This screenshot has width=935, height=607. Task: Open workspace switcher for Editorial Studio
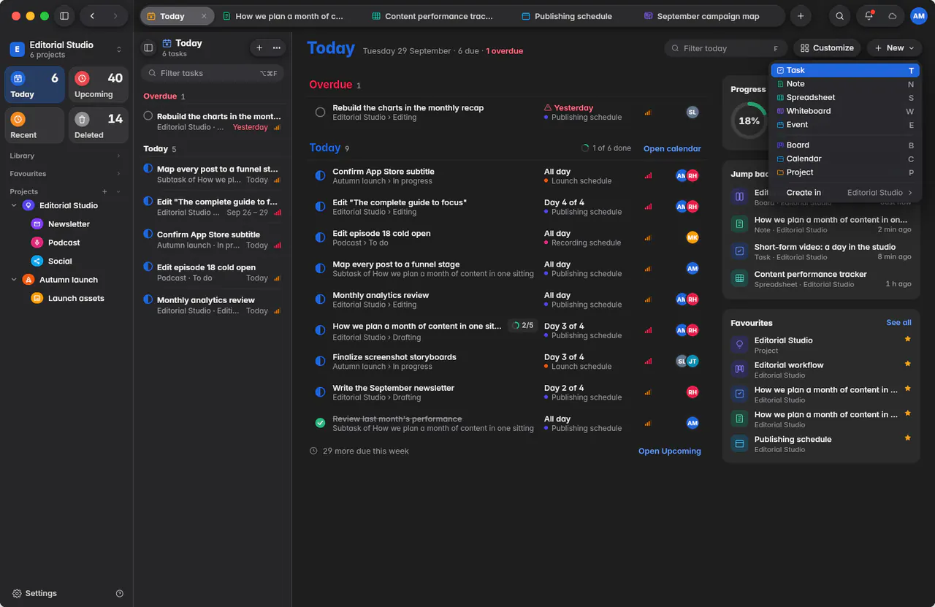[119, 49]
